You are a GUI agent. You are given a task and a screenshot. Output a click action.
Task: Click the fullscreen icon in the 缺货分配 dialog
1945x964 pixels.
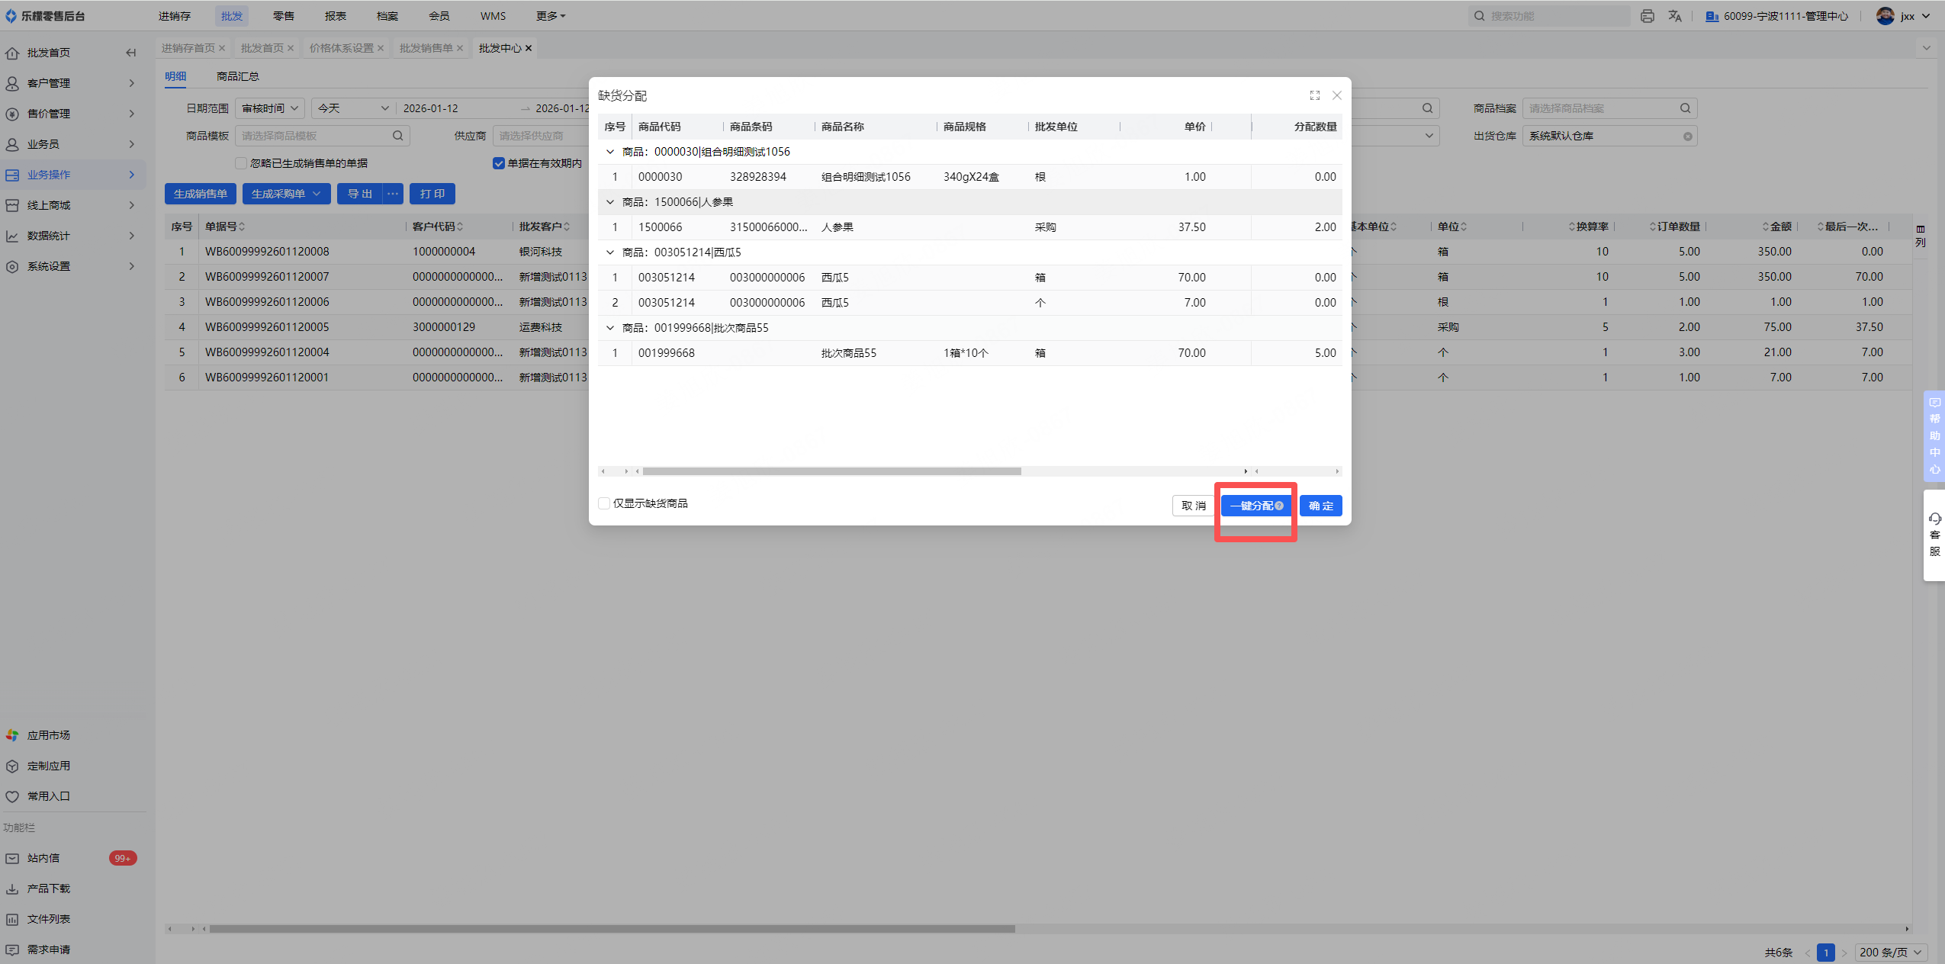click(1314, 95)
